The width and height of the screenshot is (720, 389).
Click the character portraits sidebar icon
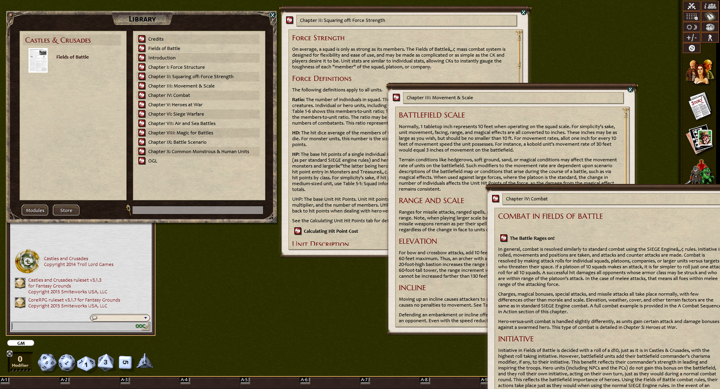(x=700, y=72)
